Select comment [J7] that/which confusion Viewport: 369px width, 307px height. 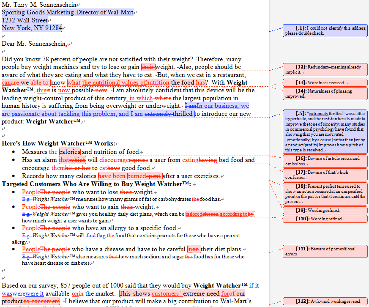pyautogui.click(x=325, y=175)
